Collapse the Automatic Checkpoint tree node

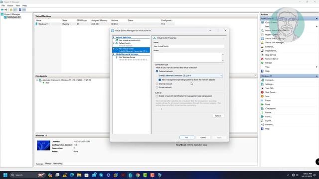(x=37, y=80)
